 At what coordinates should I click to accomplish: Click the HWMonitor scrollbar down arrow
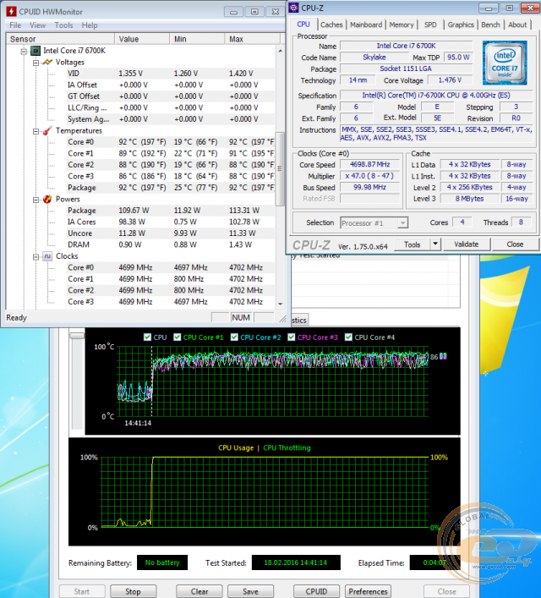point(281,304)
